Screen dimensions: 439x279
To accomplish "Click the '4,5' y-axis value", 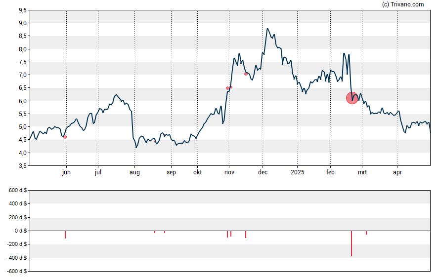I will click(x=23, y=140).
